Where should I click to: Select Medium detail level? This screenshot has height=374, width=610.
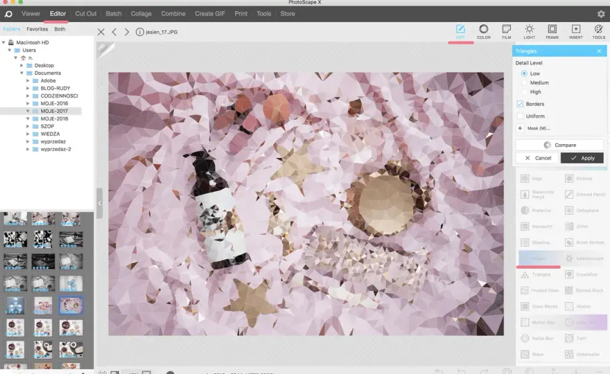[x=524, y=83]
